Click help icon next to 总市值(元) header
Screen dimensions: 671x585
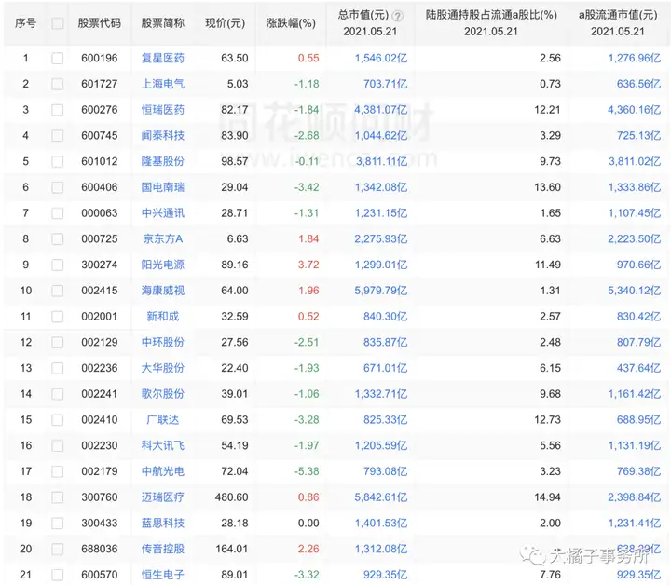click(398, 16)
